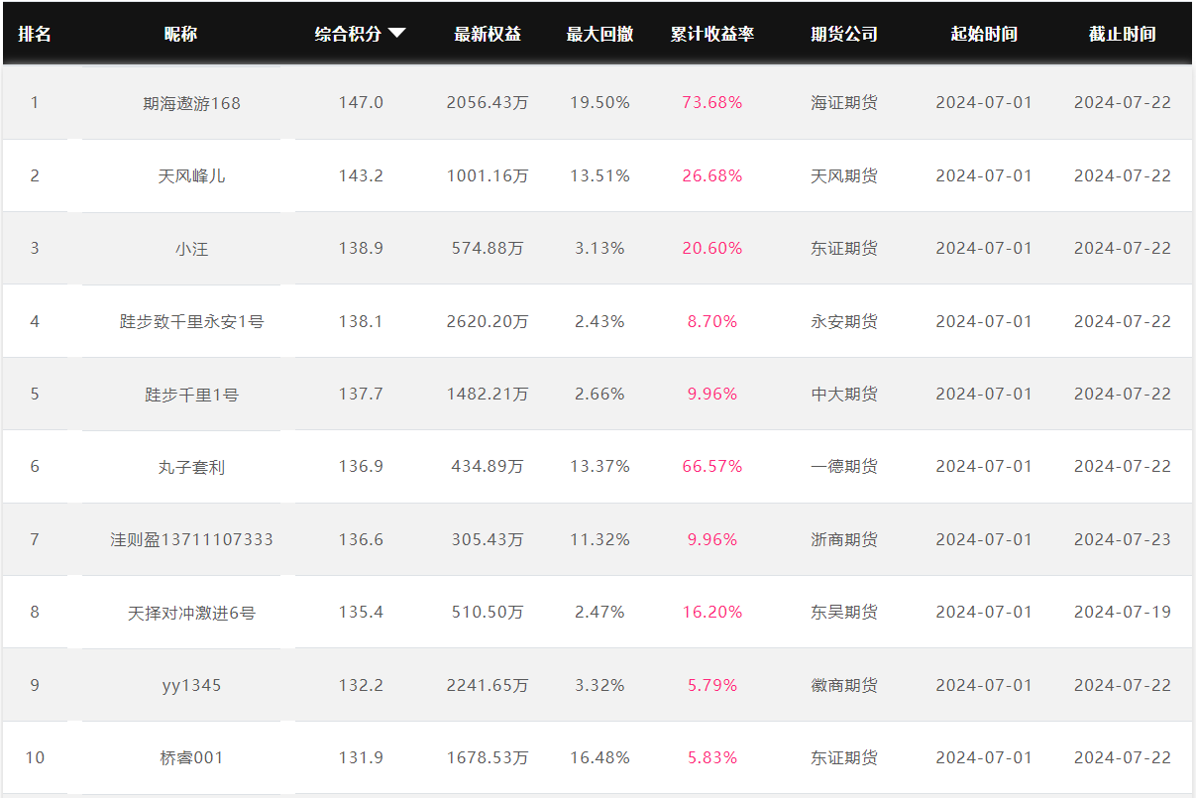The width and height of the screenshot is (1196, 798).
Task: Select score 136.6 cell
Action: pos(361,539)
